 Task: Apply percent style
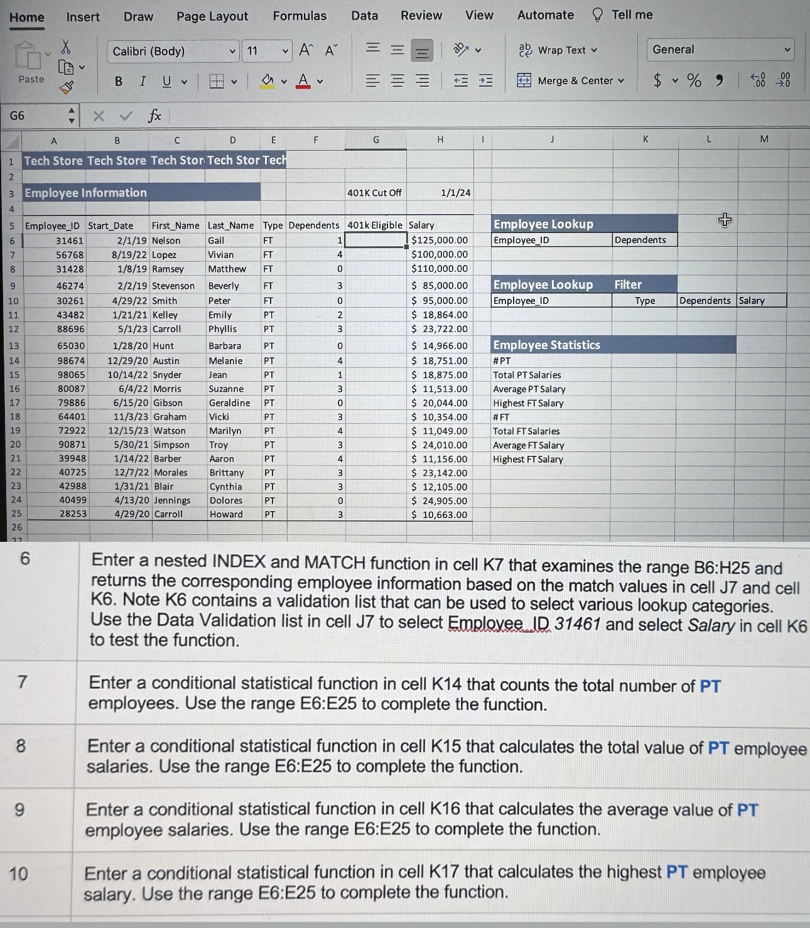click(694, 80)
